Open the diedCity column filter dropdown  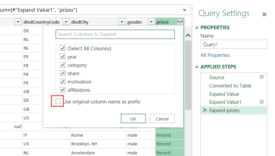pyautogui.click(x=122, y=22)
